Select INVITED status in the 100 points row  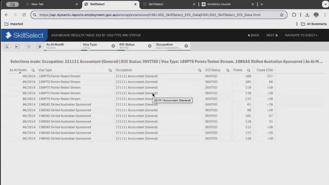click(x=211, y=76)
